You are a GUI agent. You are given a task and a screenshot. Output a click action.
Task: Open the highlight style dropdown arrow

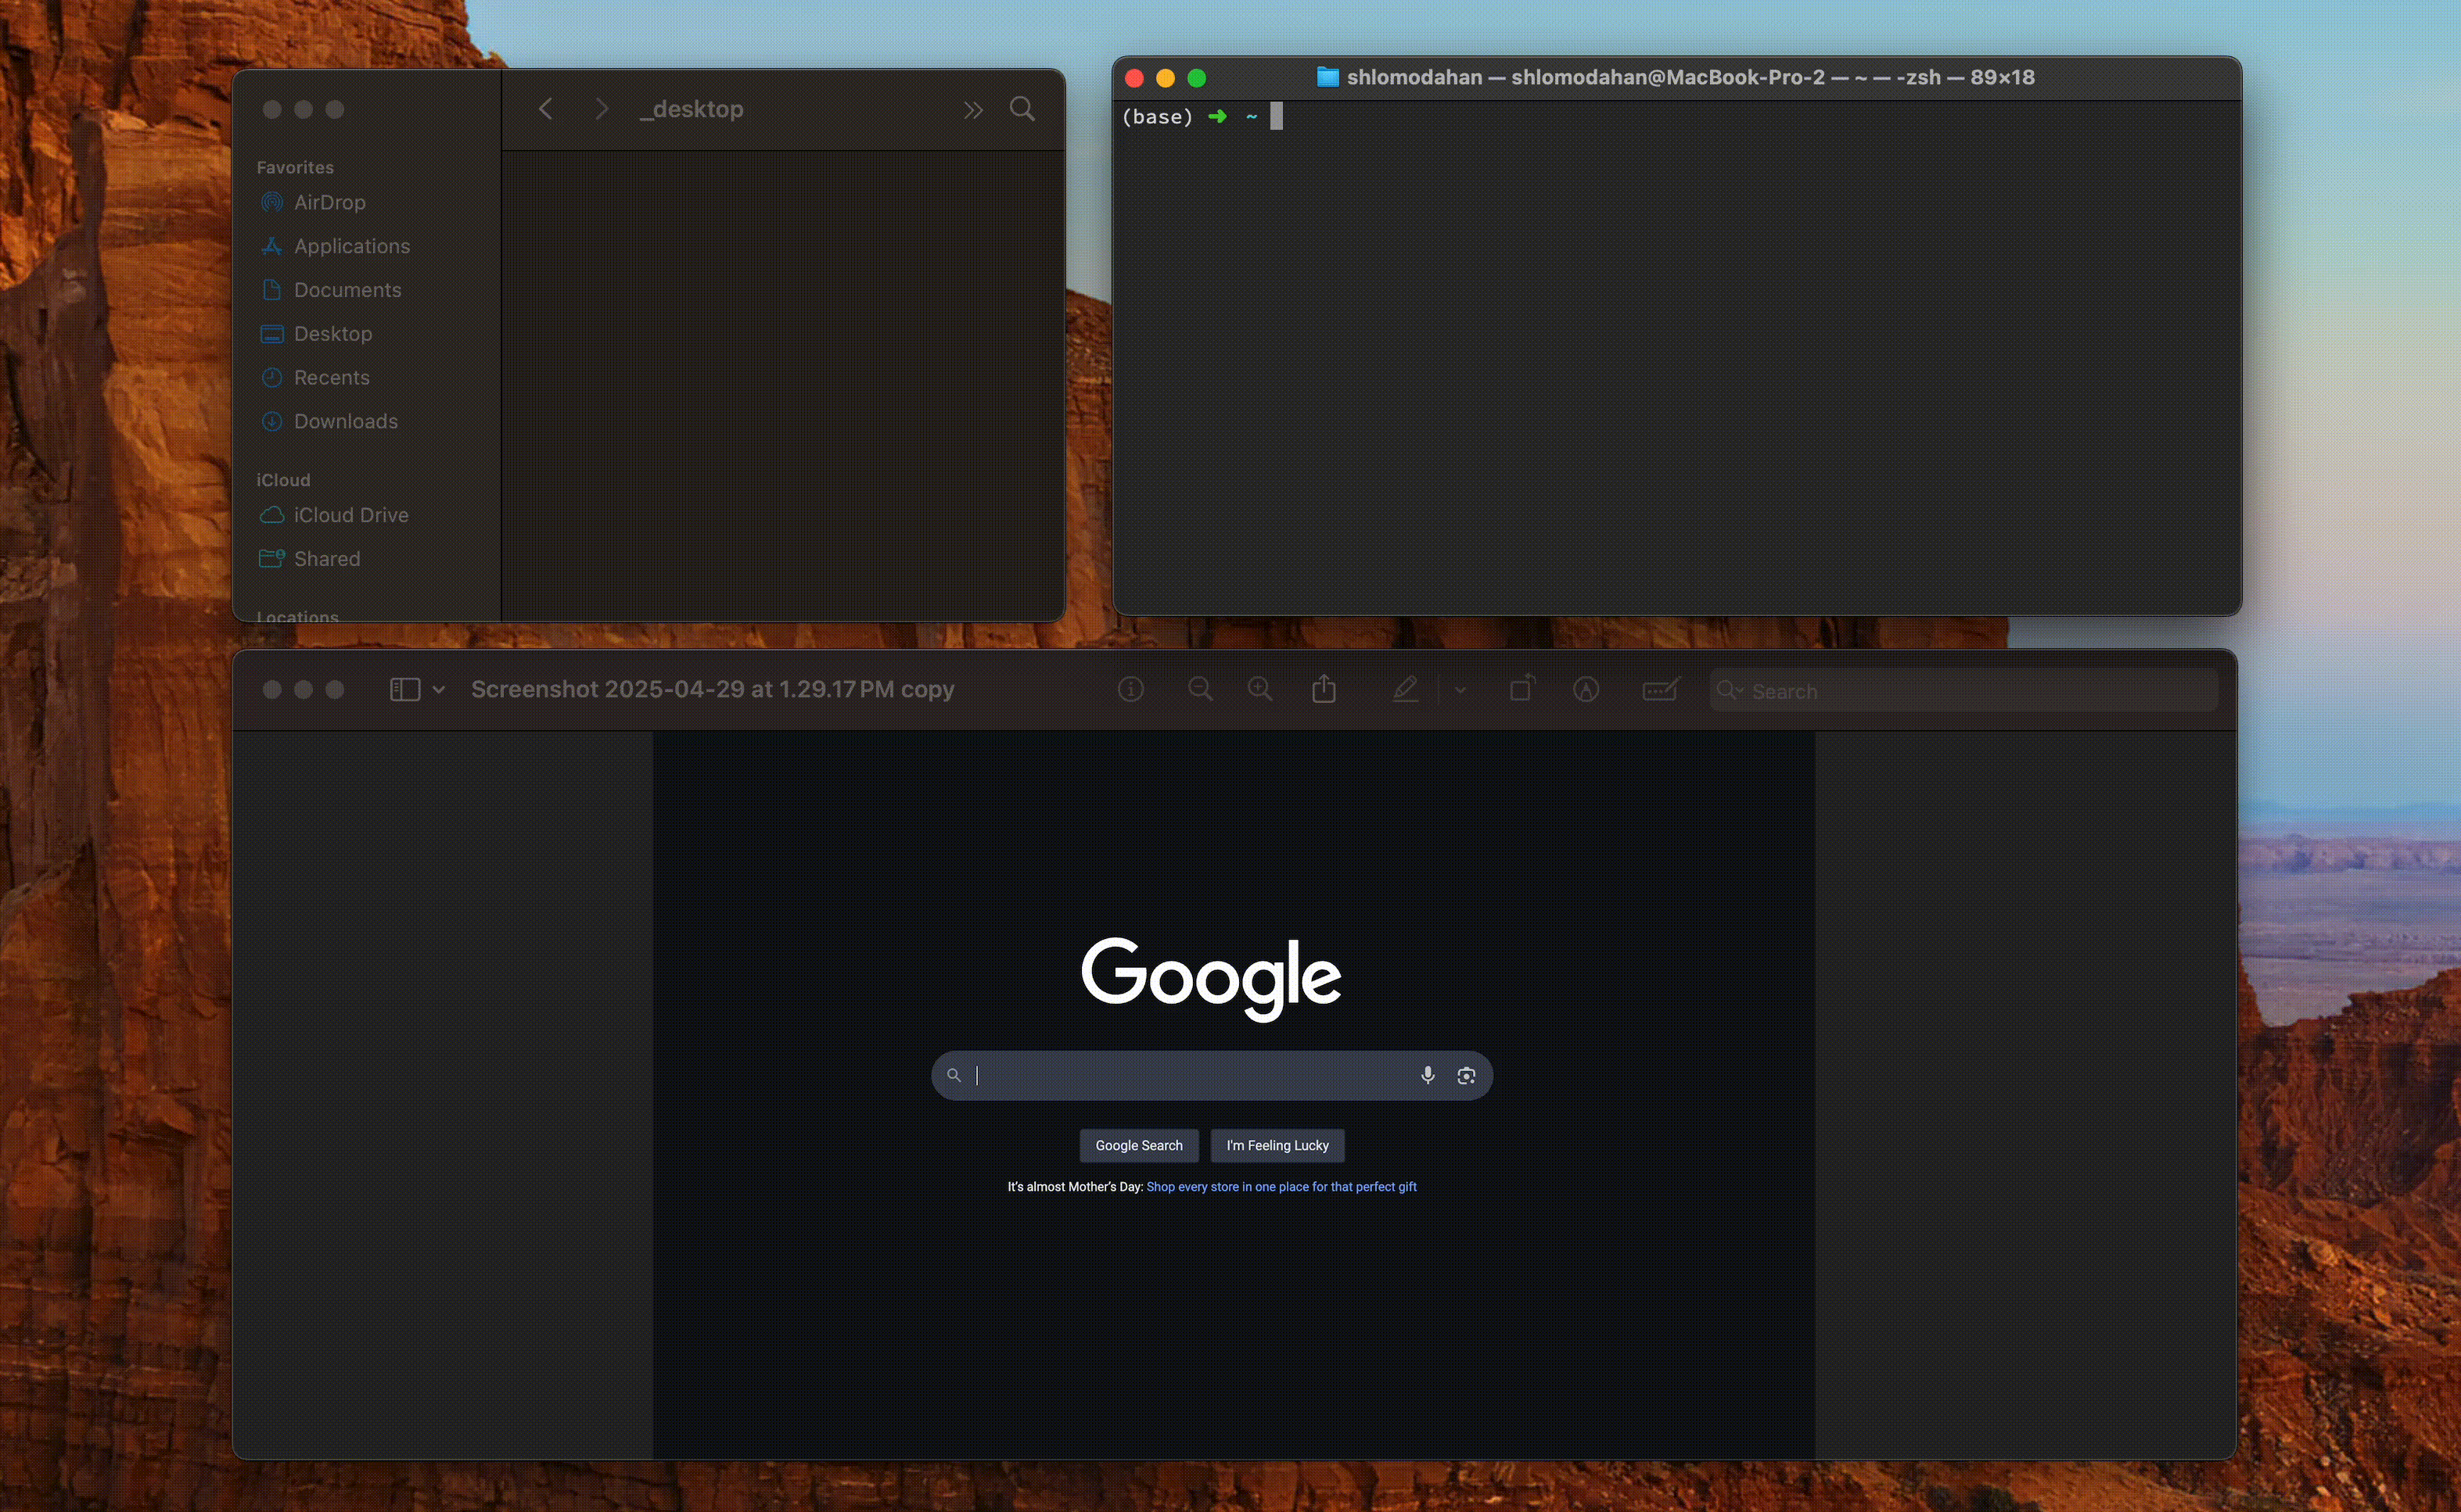click(1460, 690)
